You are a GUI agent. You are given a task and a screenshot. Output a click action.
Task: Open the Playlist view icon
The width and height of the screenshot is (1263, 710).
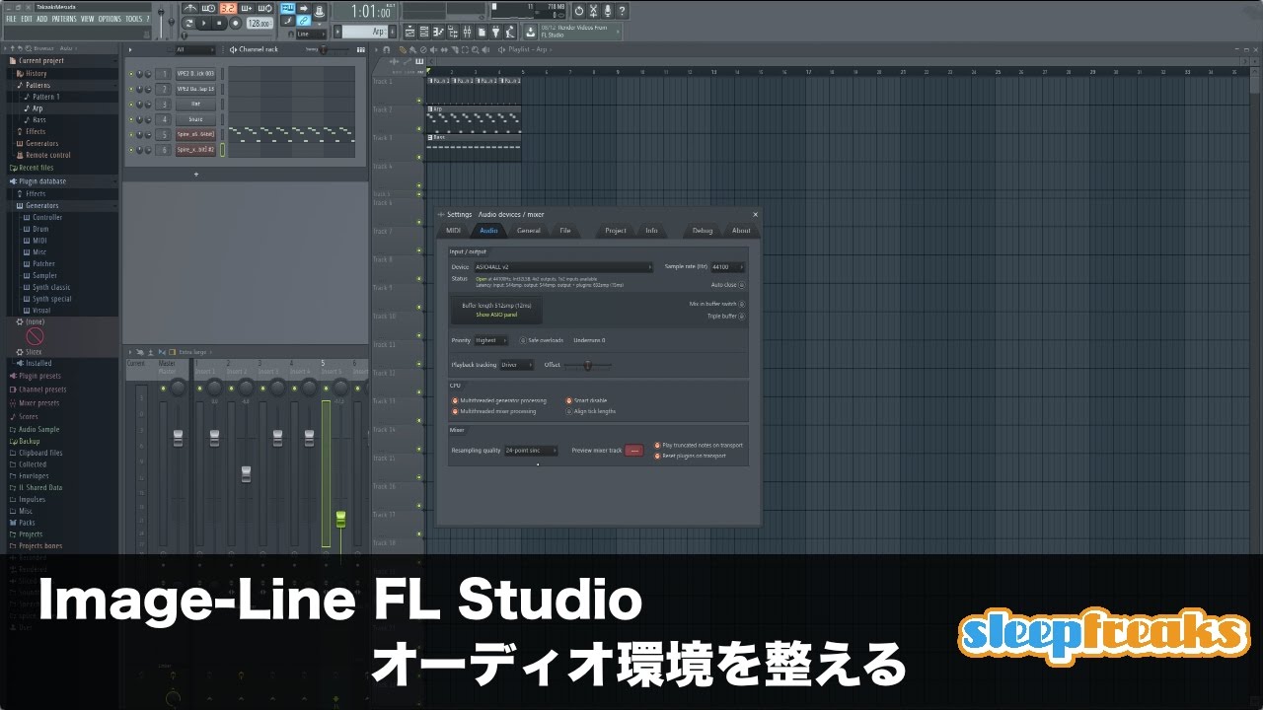(410, 33)
